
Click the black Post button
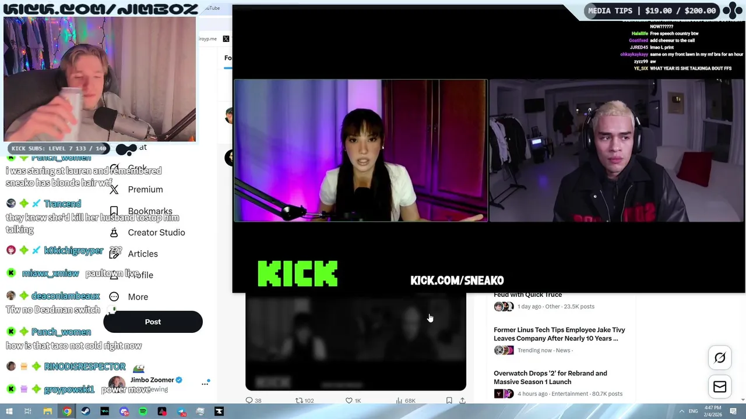click(x=153, y=322)
